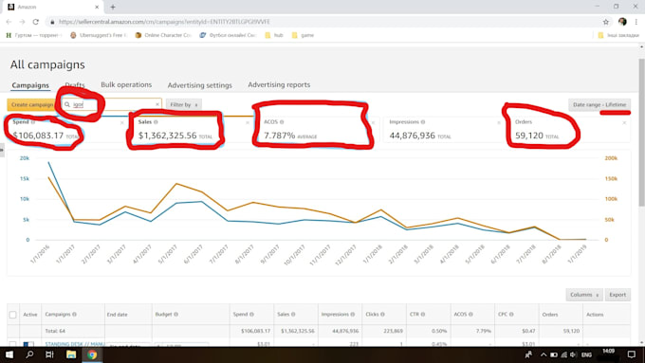This screenshot has height=363, width=645.
Task: Click the browser forward arrow
Action: click(x=22, y=22)
